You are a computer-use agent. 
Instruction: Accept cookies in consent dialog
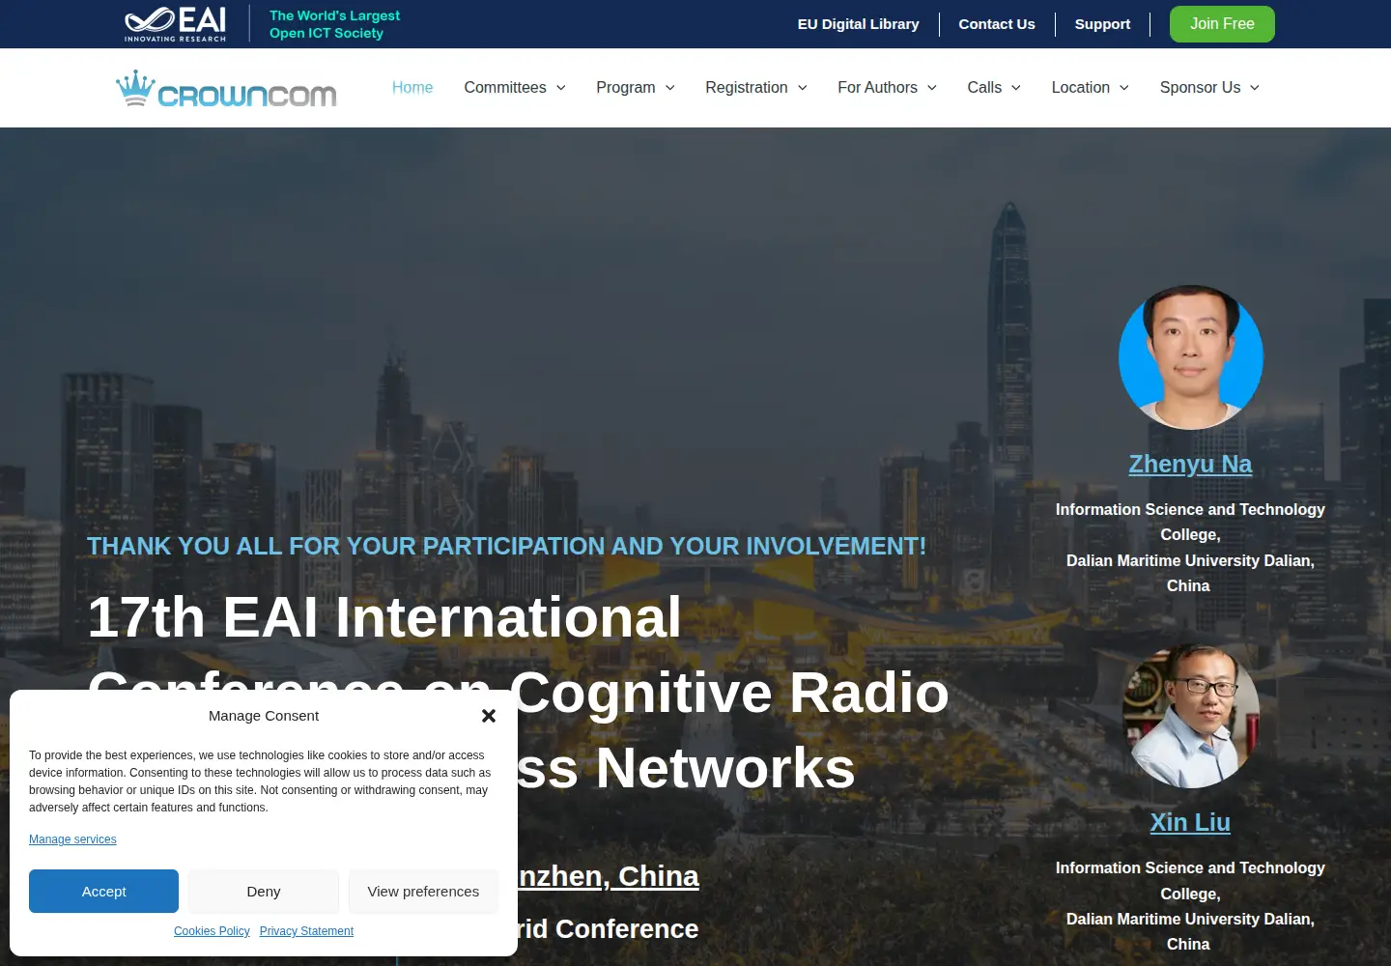tap(103, 892)
